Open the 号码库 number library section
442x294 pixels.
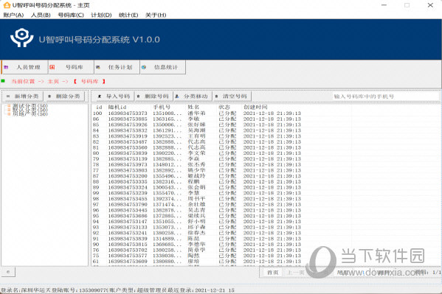[71, 67]
